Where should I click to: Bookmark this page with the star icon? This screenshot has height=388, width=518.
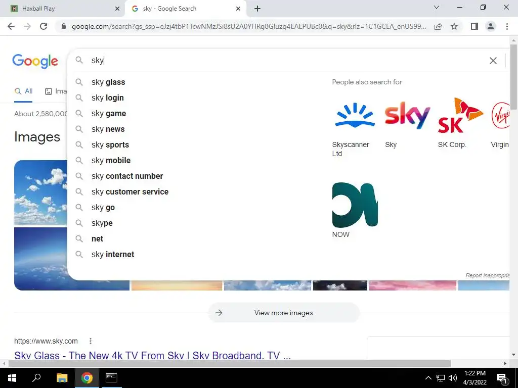454,26
